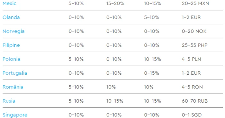The image size is (225, 118).
Task: Open the Rusia country link
Action: 9,101
